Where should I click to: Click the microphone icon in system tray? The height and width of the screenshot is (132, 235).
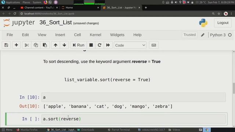pyautogui.click(x=172, y=2)
